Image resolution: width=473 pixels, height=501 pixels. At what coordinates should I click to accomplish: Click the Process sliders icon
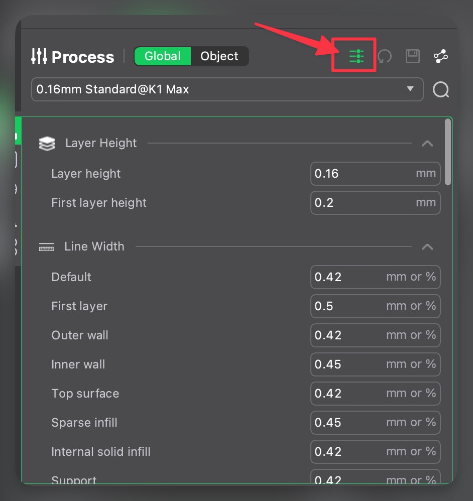[39, 56]
